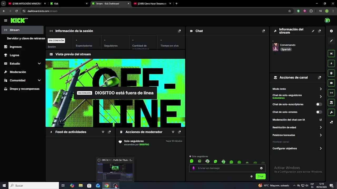Toggle the document widget icon in right toolbar
The image size is (337, 189).
(331, 73)
